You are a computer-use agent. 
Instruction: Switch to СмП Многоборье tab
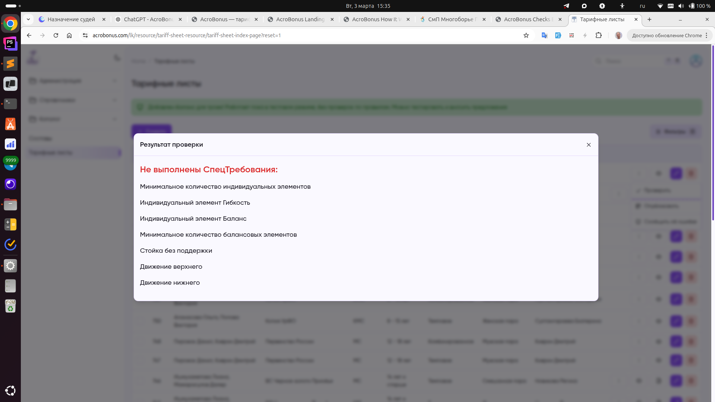(x=451, y=19)
